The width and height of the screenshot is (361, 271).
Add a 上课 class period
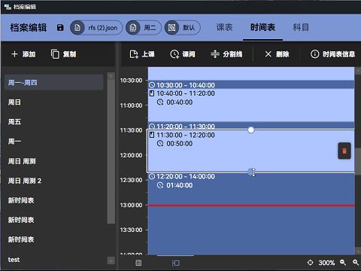point(142,54)
